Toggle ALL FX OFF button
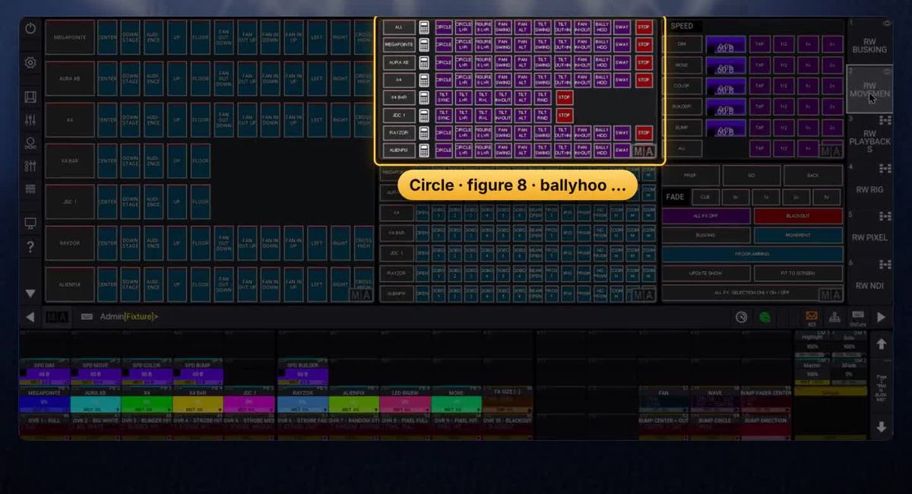This screenshot has width=912, height=494. pyautogui.click(x=706, y=216)
